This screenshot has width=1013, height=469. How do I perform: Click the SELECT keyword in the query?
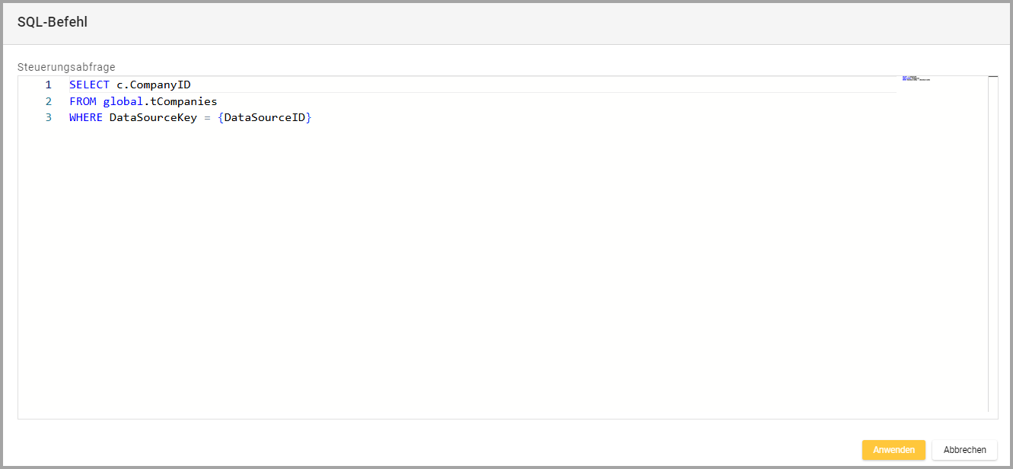pos(89,85)
